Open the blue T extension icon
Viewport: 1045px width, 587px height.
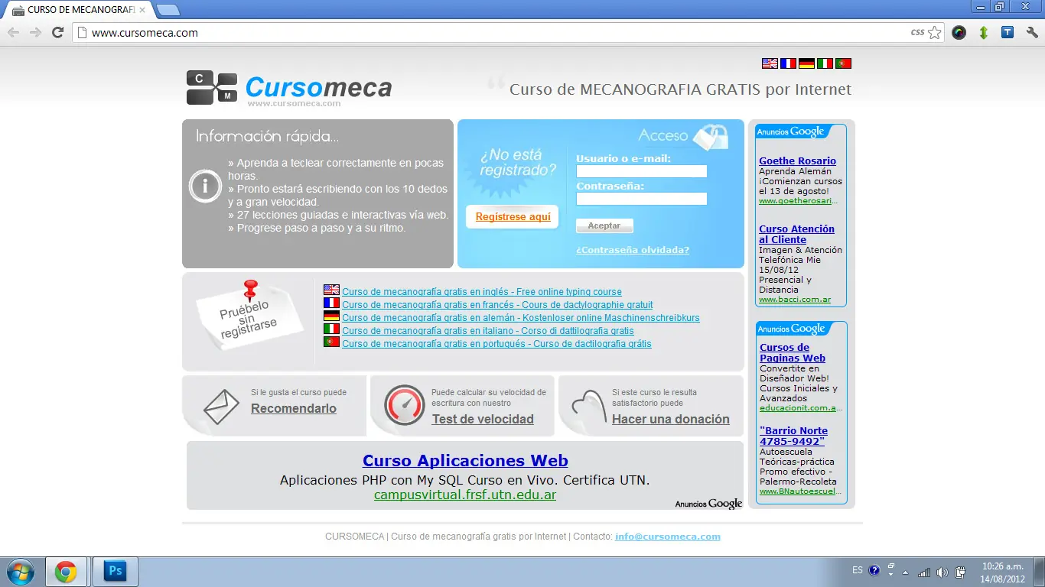point(1008,33)
